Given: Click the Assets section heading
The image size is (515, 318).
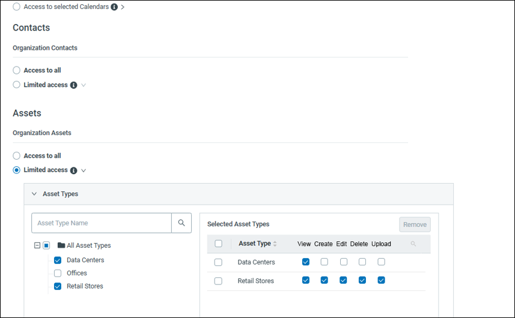Looking at the screenshot, I should click(27, 113).
